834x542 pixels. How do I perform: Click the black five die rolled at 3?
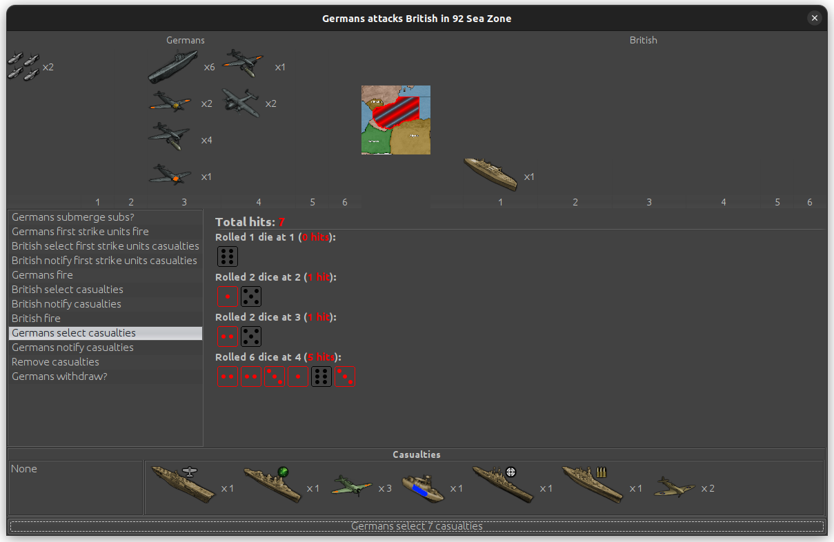251,337
